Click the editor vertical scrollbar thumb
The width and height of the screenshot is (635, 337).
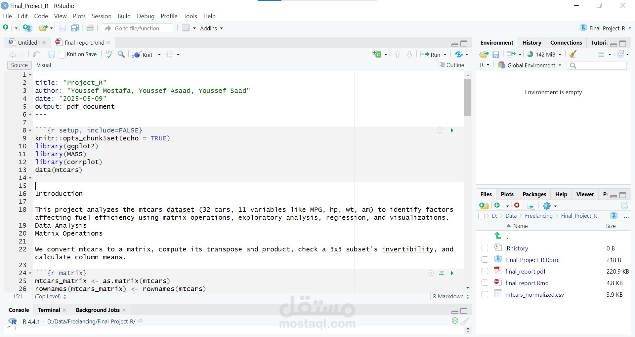pos(468,97)
